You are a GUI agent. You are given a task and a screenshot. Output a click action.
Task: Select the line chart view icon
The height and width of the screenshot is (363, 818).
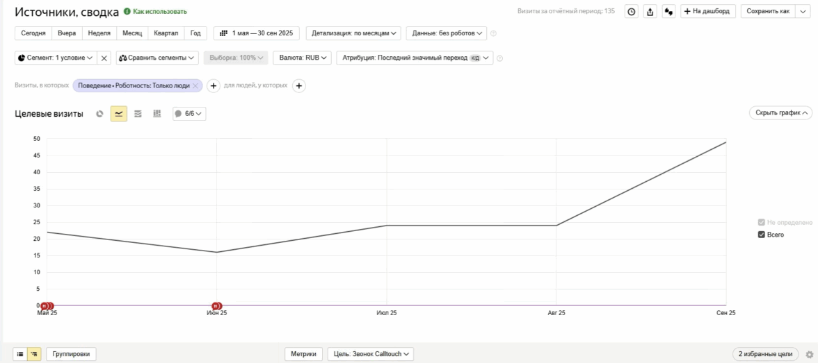click(x=118, y=114)
